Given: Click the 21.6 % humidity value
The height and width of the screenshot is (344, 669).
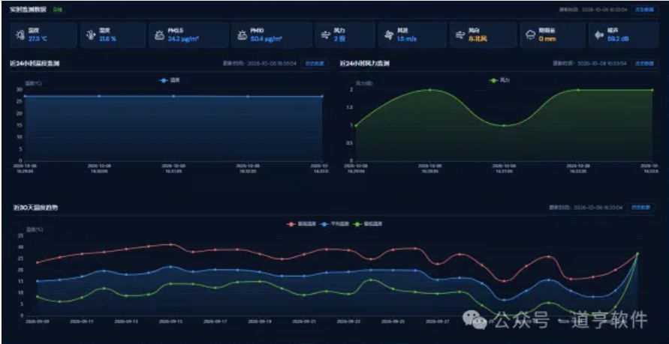Looking at the screenshot, I should pyautogui.click(x=107, y=39).
